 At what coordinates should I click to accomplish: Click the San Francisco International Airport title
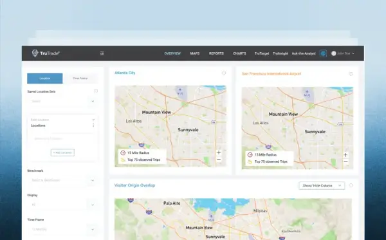[271, 73]
